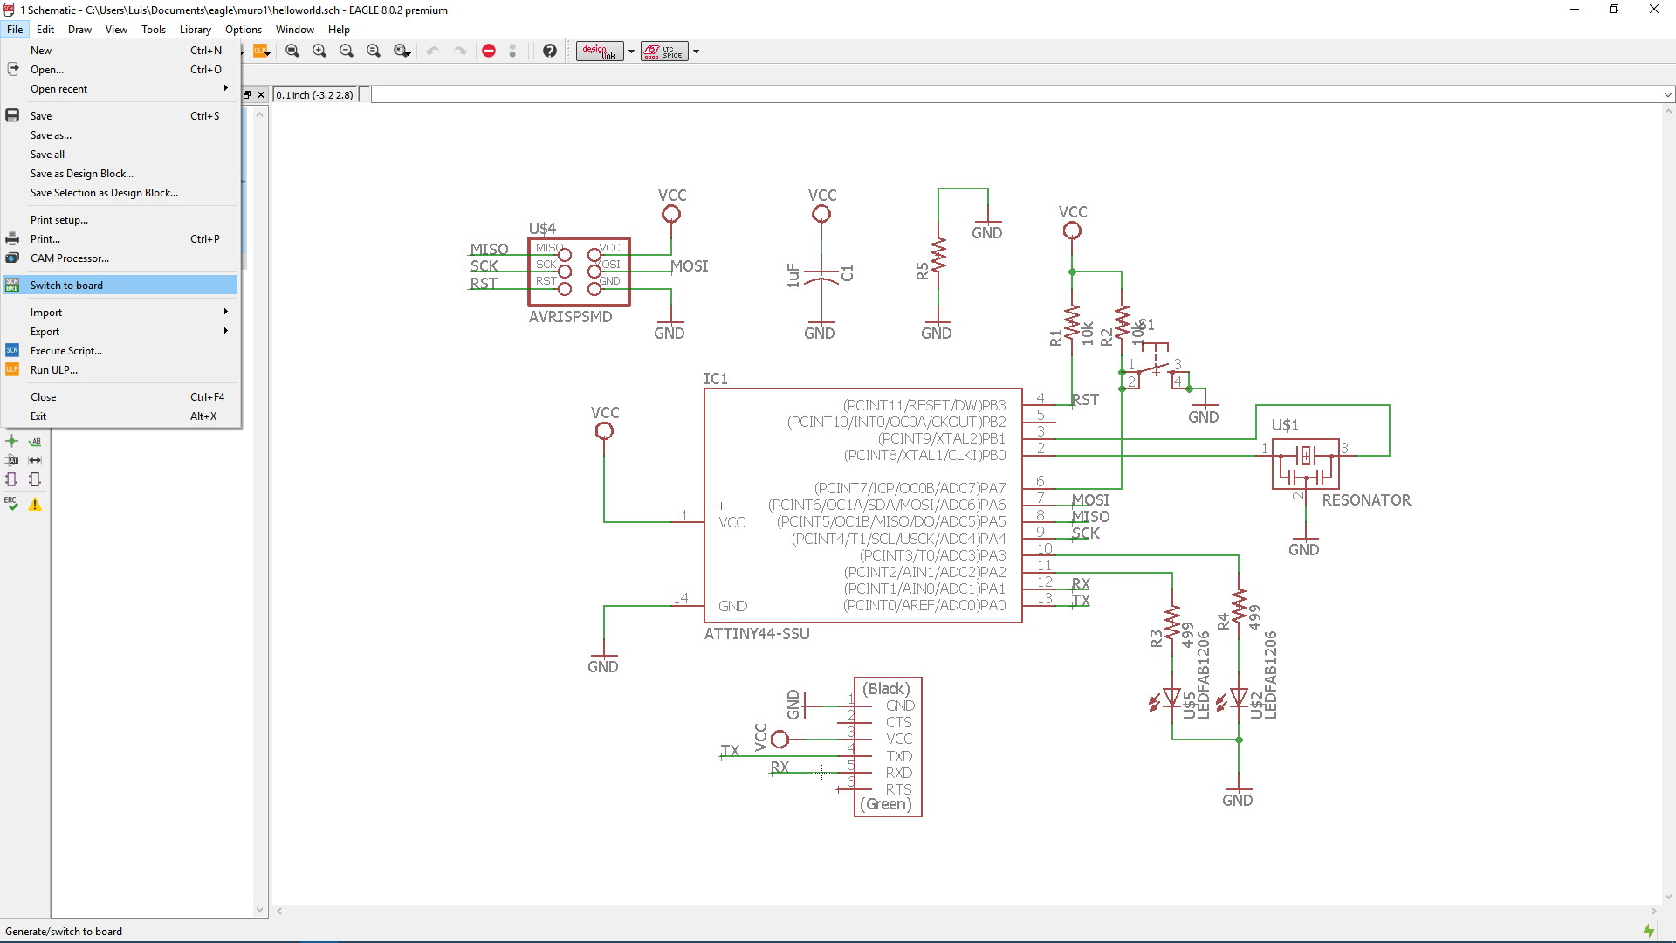This screenshot has height=943, width=1676.
Task: Click the Go traffic-light icon
Action: coord(512,51)
